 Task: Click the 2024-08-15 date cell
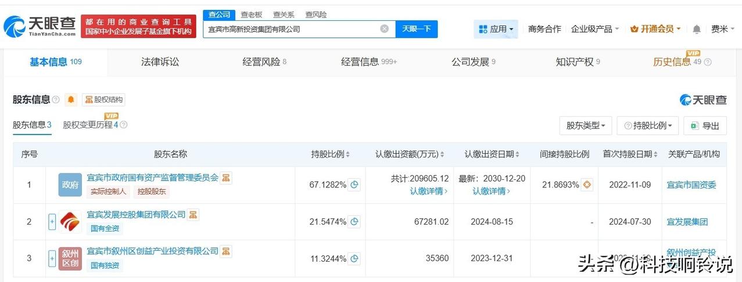click(x=492, y=222)
